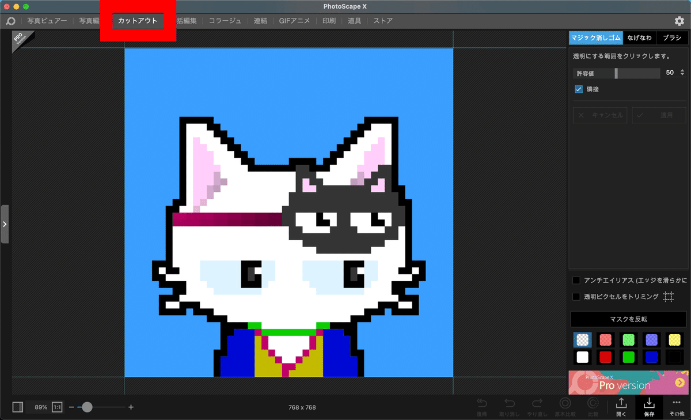Select the solid green background swatch
691x420 pixels.
(628, 357)
